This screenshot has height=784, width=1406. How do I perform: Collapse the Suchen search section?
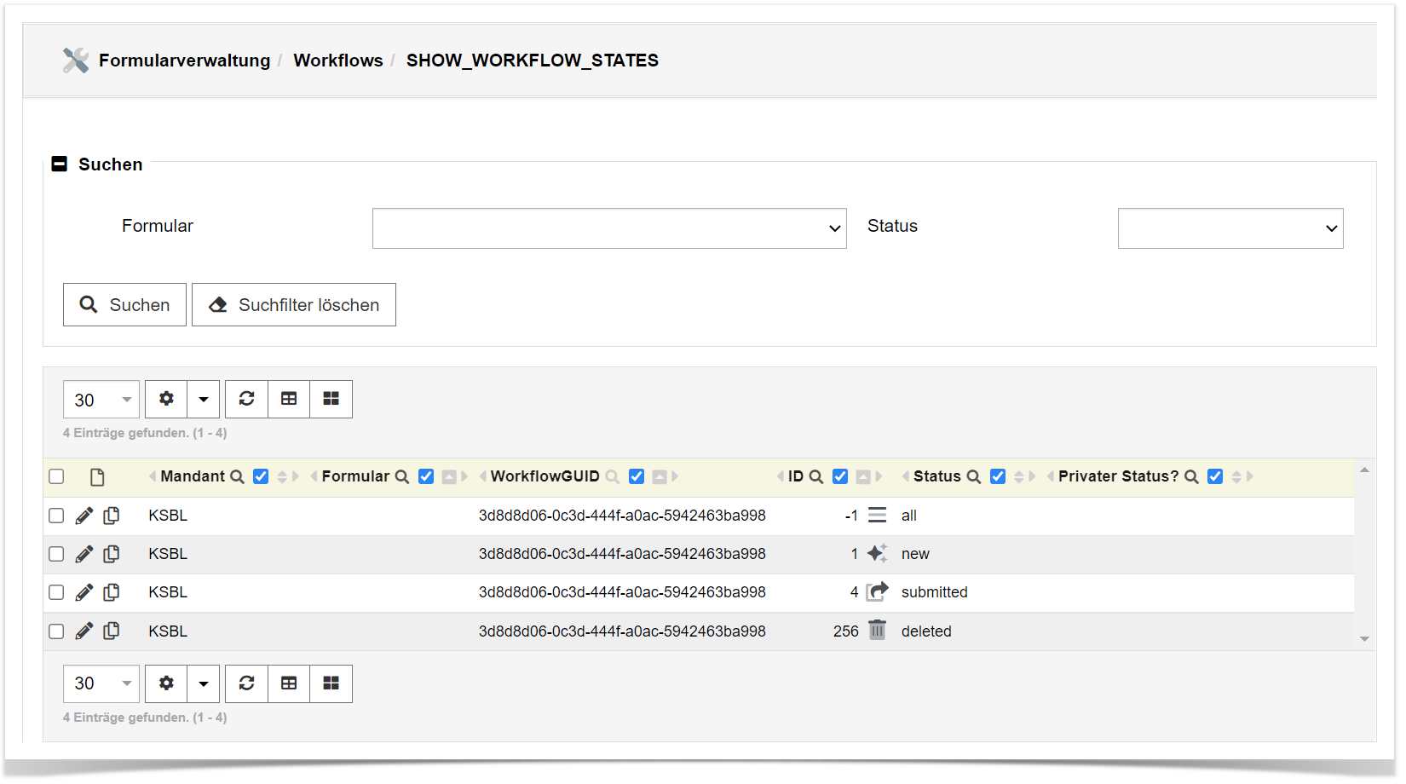point(60,164)
